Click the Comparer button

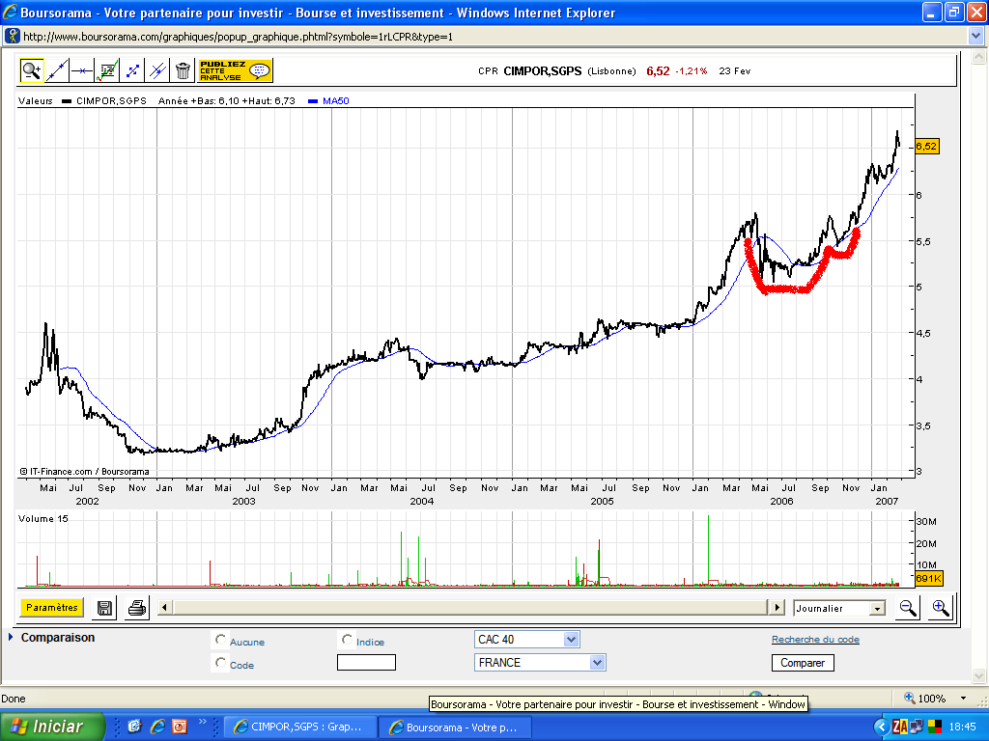tap(803, 663)
